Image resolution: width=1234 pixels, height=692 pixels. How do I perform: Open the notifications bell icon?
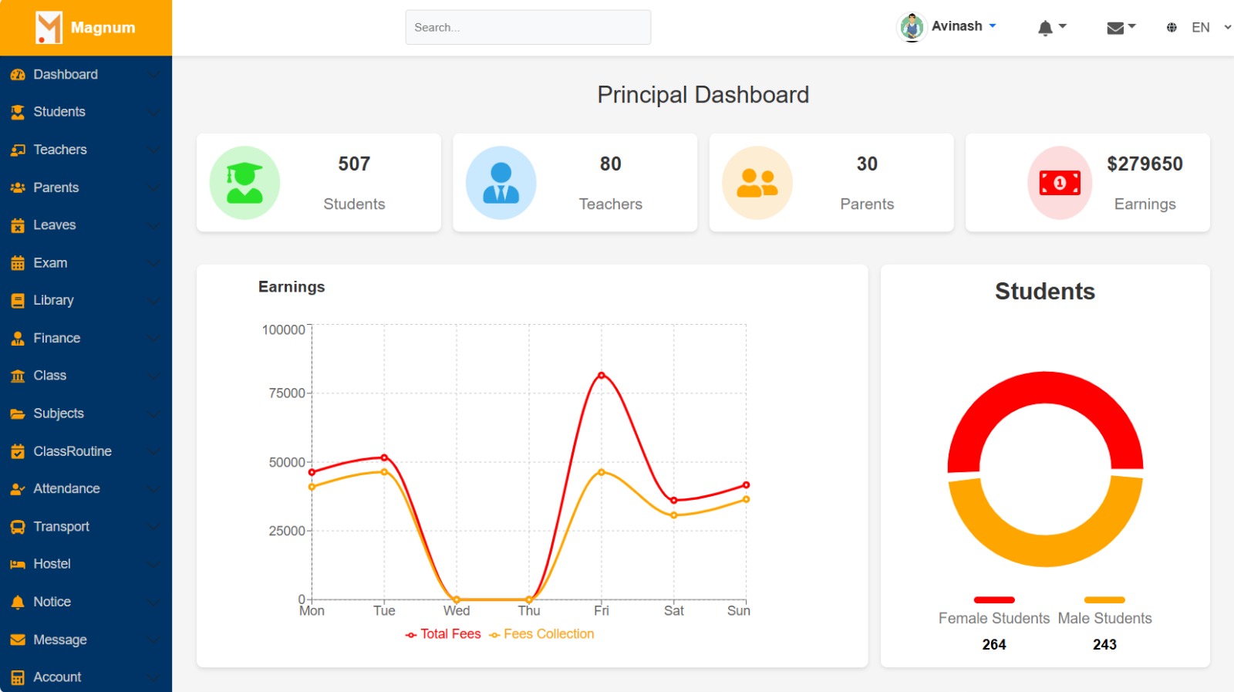tap(1045, 28)
